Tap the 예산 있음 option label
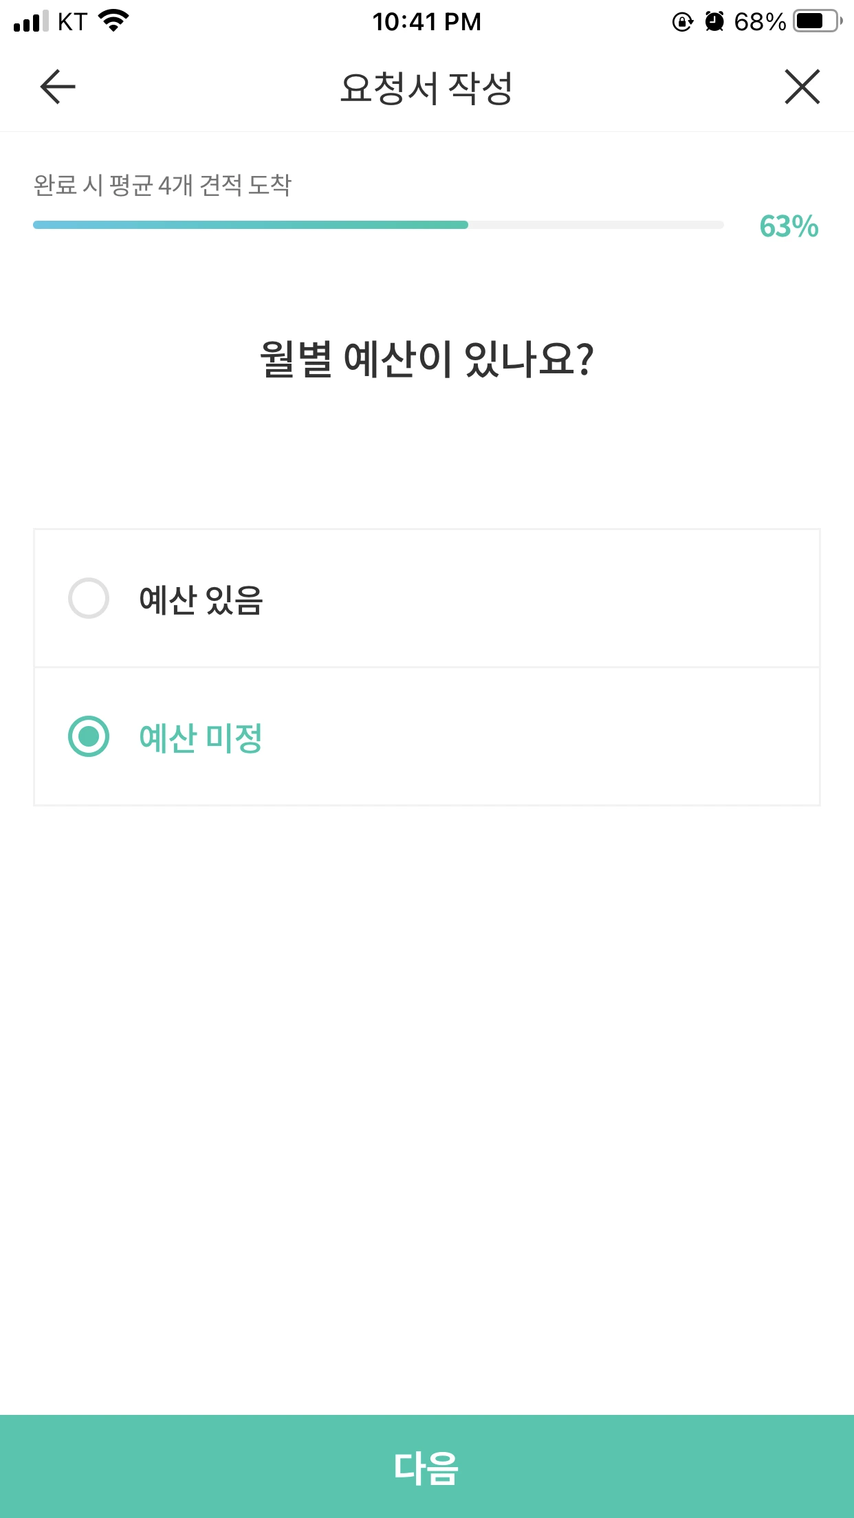Screen dimensions: 854x1518 (201, 599)
